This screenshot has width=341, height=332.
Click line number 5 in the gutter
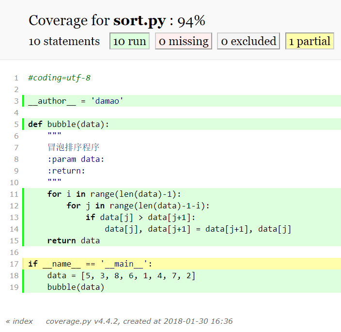click(x=16, y=124)
